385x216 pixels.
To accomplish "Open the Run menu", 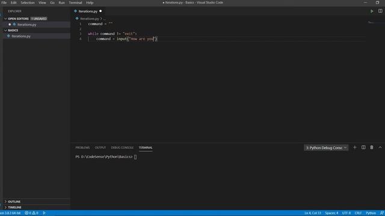I will tap(61, 2).
